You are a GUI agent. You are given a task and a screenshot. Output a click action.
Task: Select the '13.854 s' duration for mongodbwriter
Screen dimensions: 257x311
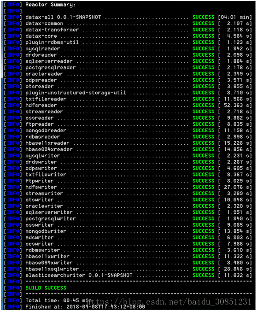(236, 231)
